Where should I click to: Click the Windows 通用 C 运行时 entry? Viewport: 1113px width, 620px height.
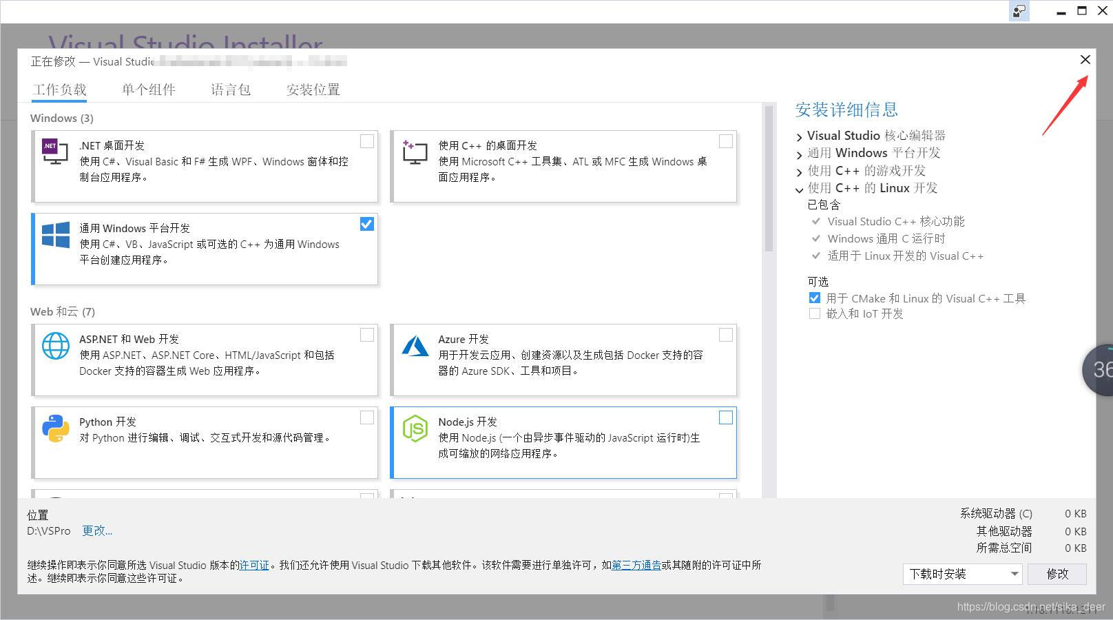coord(886,238)
